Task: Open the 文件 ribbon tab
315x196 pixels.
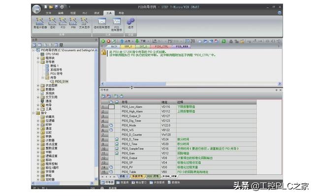Action: pyautogui.click(x=48, y=13)
